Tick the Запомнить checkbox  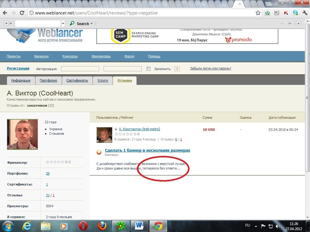click(x=148, y=69)
